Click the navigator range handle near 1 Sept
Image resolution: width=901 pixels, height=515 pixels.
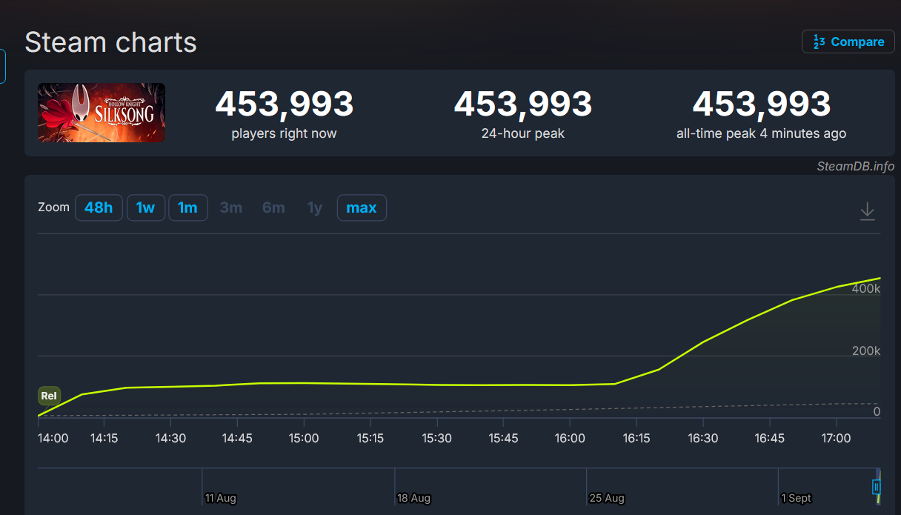coord(877,487)
